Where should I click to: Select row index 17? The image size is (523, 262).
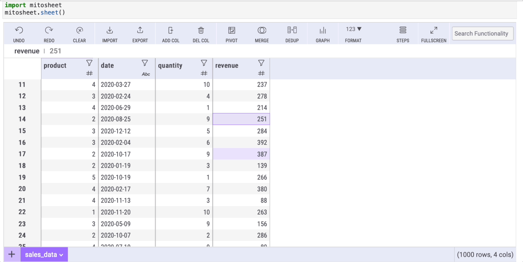[22, 154]
